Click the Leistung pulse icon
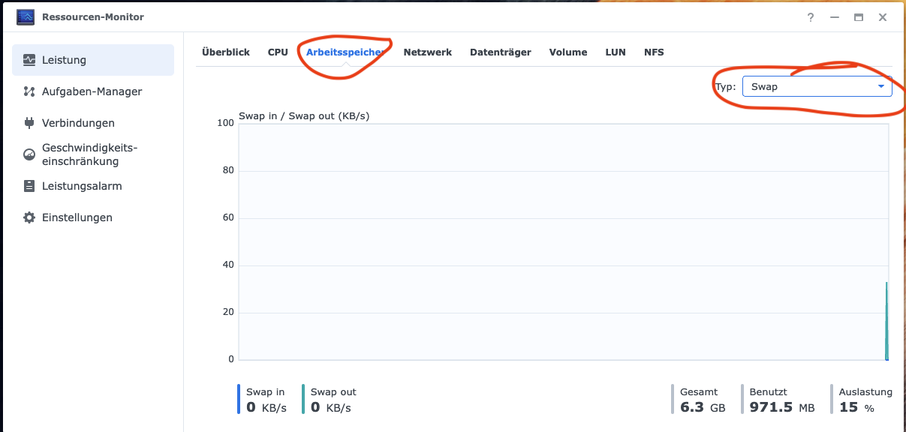Screen dimensions: 906x432 tap(29, 60)
